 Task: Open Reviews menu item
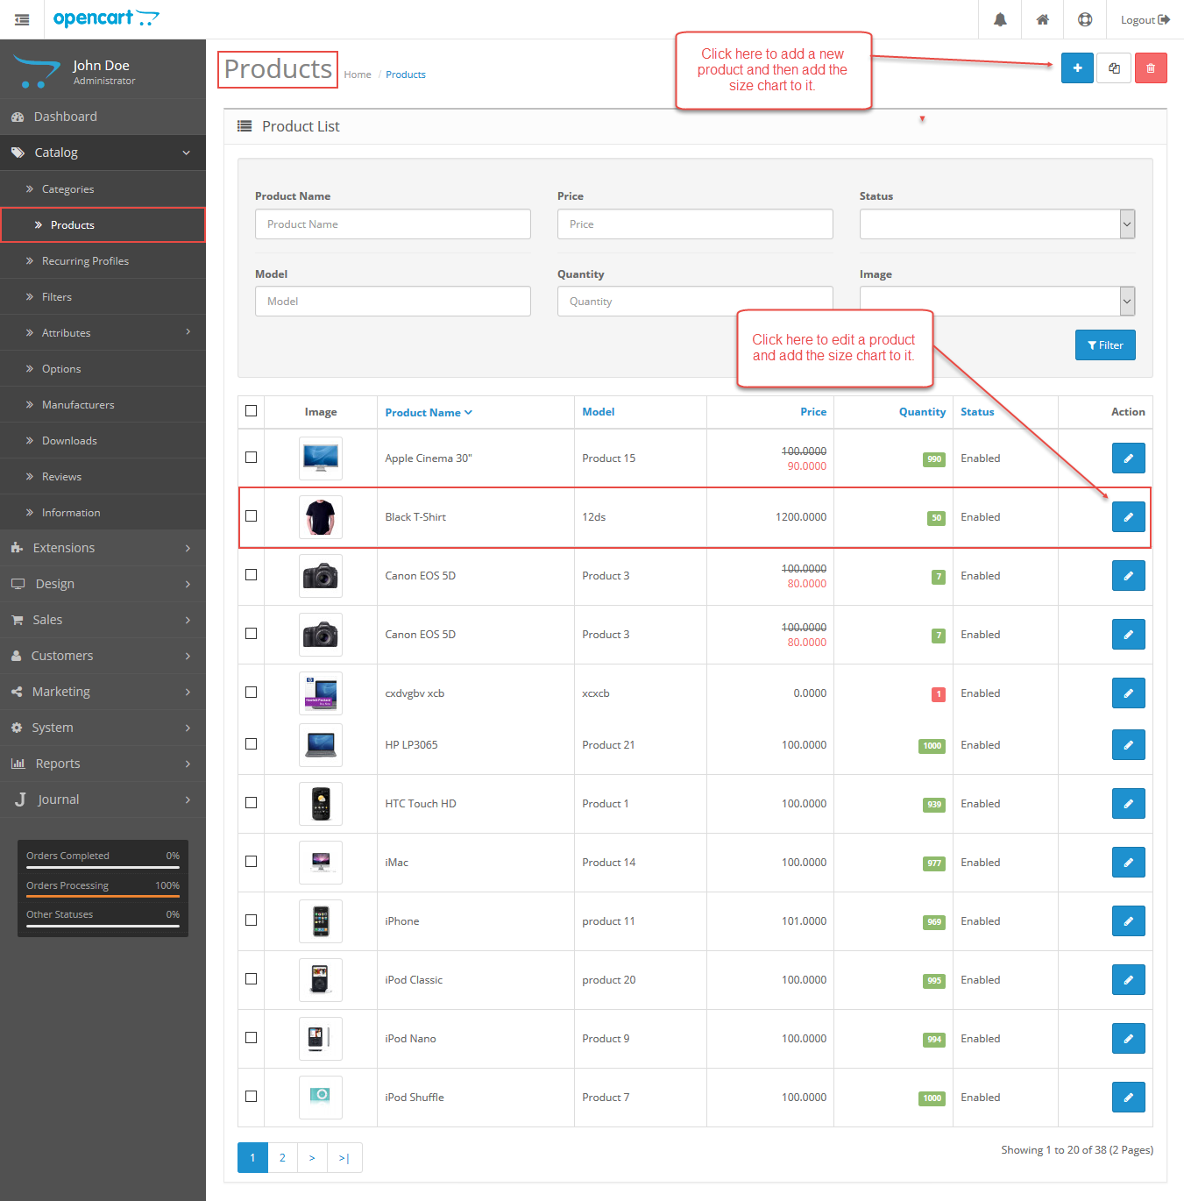click(103, 477)
